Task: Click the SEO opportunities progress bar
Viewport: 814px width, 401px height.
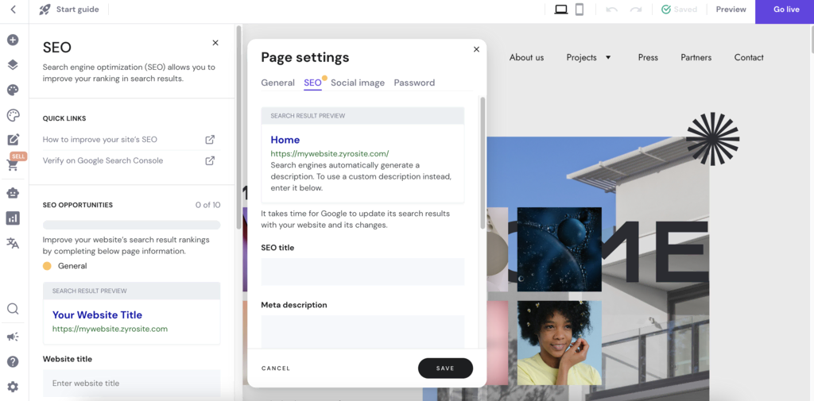Action: tap(131, 226)
